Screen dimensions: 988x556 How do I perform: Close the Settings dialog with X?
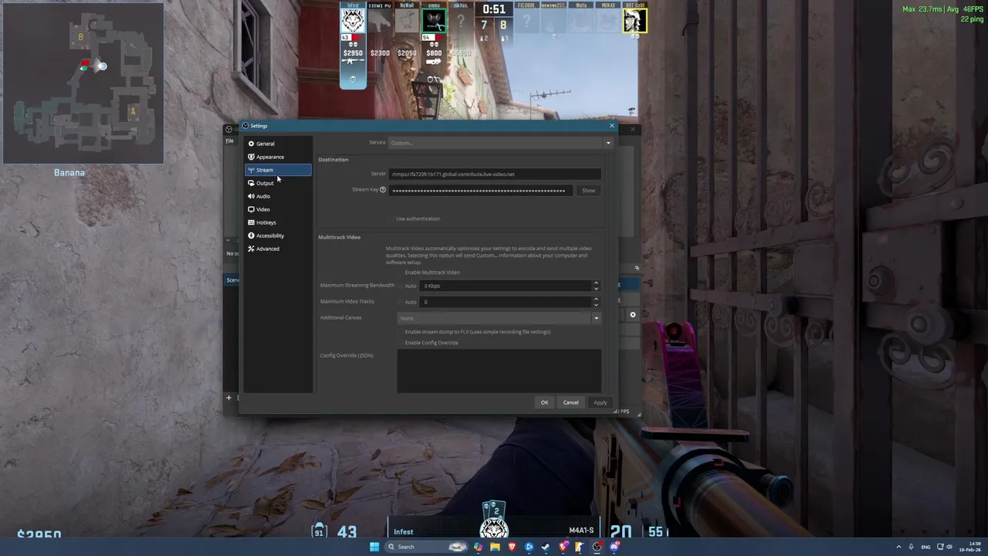point(612,126)
